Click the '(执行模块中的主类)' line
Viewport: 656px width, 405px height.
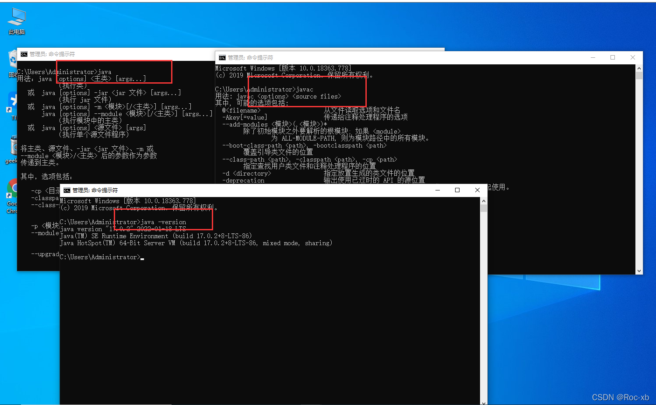point(91,120)
